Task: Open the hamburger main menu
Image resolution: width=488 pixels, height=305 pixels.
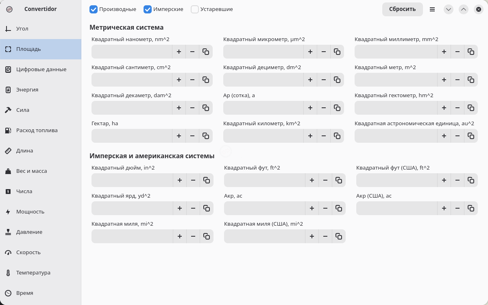Action: click(432, 9)
